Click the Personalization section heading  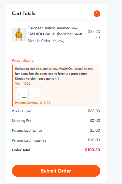(x=24, y=61)
